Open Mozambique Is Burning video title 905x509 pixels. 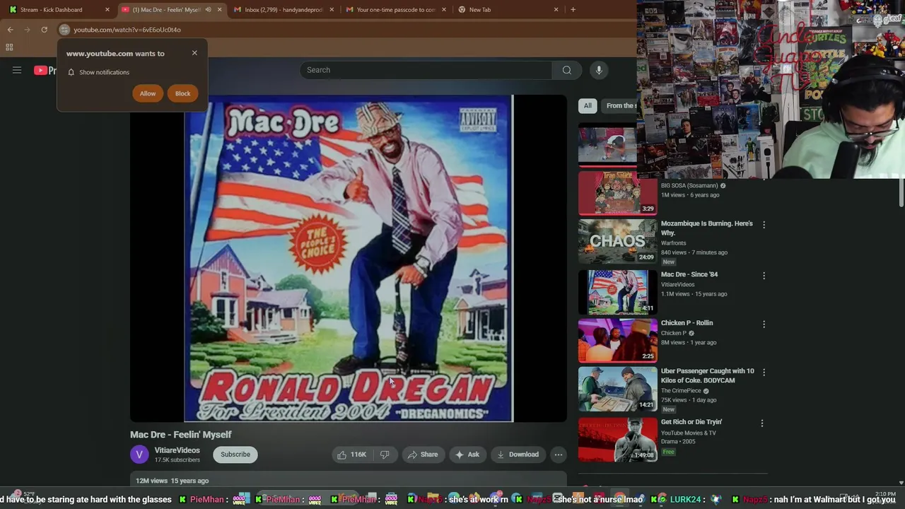706,228
